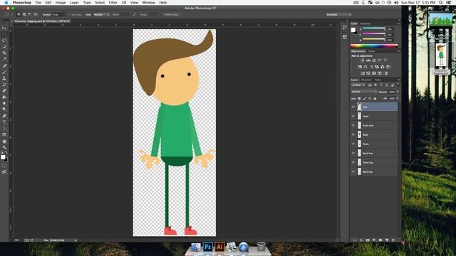
Task: Open the Layers panel flyout menu
Action: tap(398, 80)
